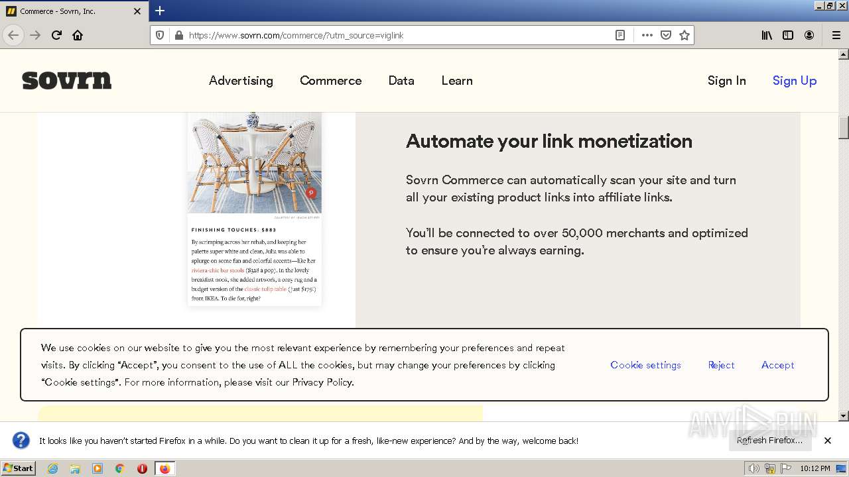The height and width of the screenshot is (477, 849).
Task: Open the Learn nav menu
Action: (457, 80)
